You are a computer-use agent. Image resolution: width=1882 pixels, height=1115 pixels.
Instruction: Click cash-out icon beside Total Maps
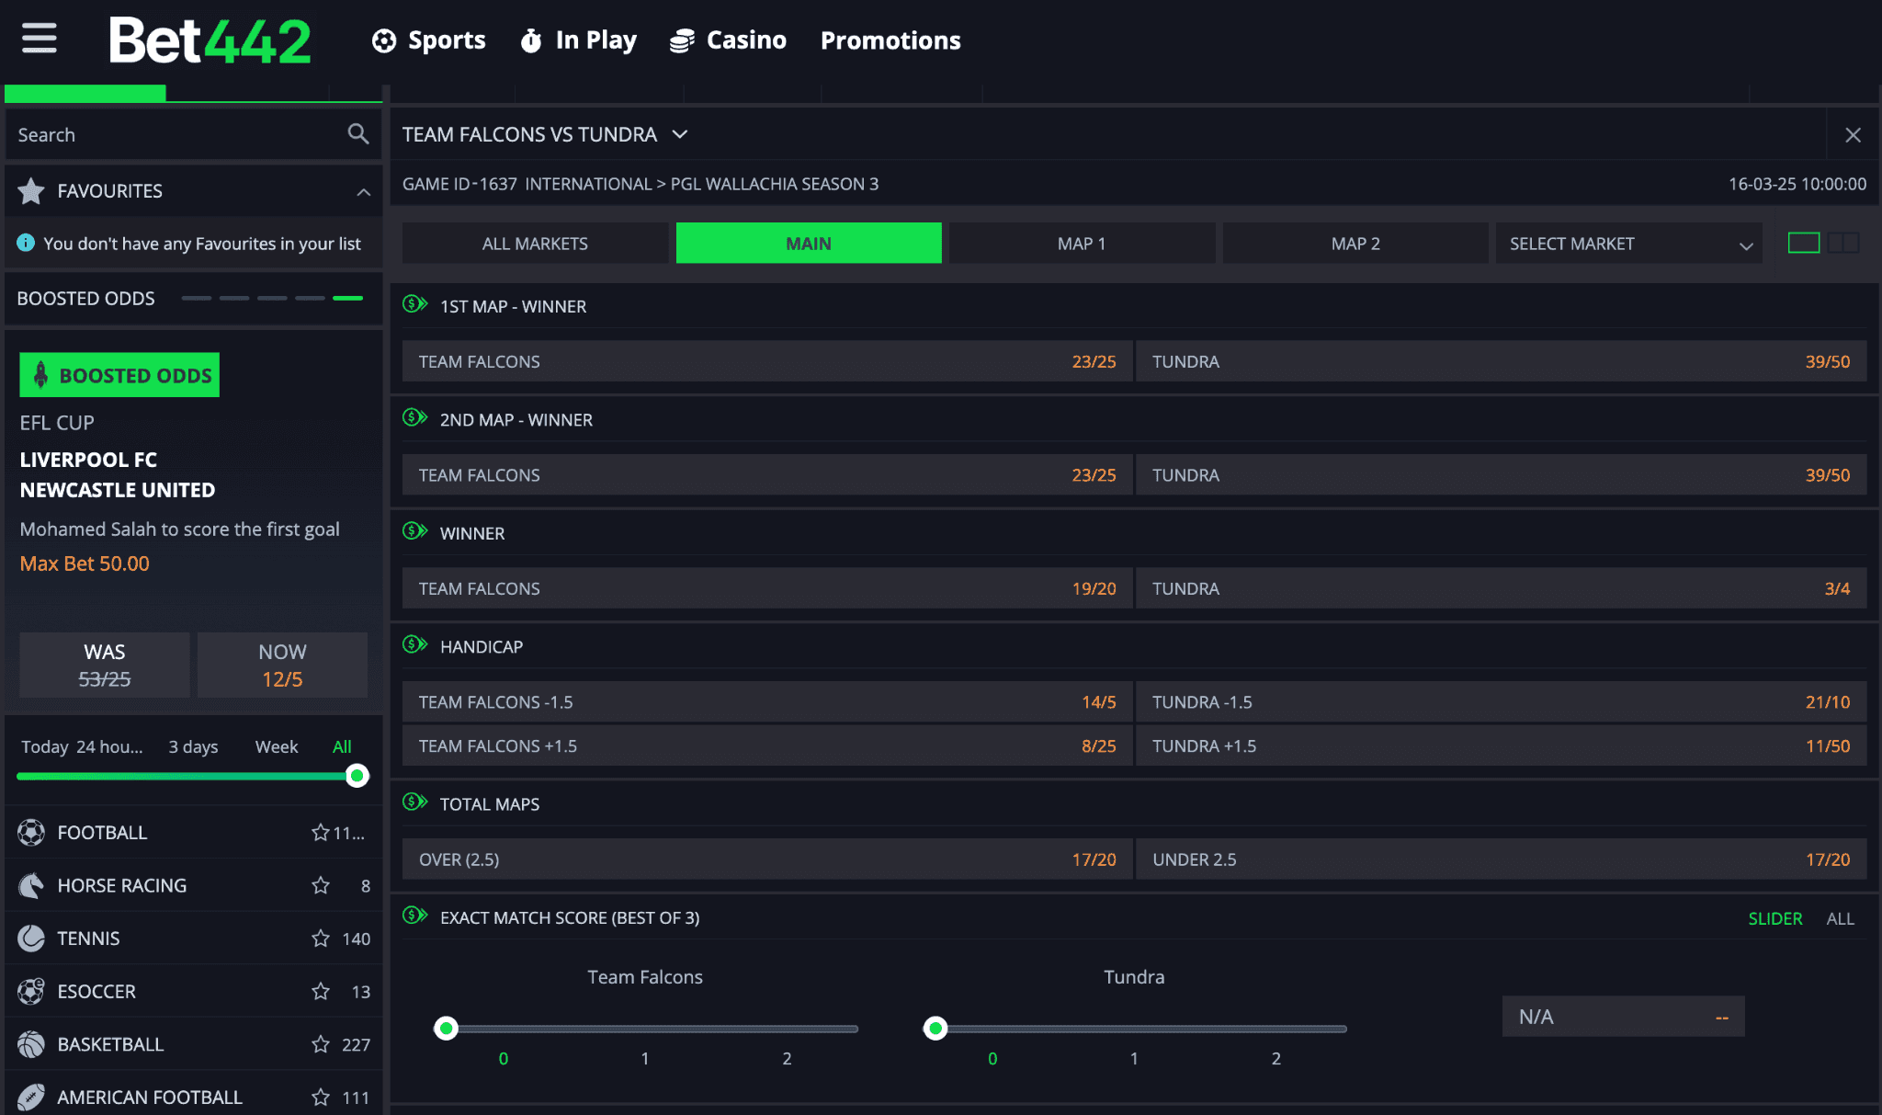pyautogui.click(x=415, y=802)
